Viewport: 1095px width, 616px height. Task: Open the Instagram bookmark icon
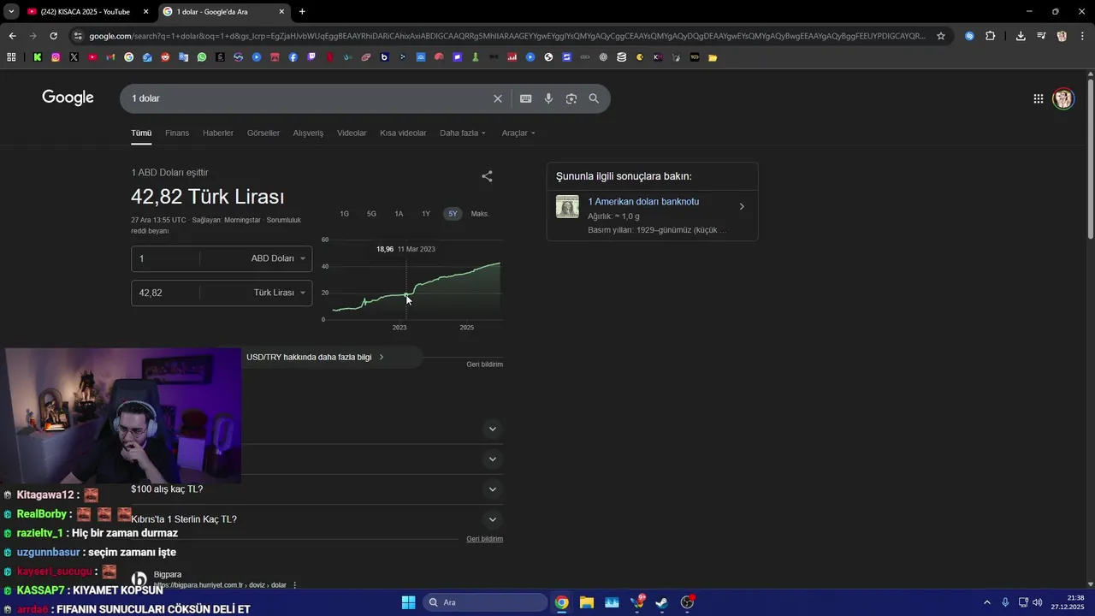coord(56,57)
